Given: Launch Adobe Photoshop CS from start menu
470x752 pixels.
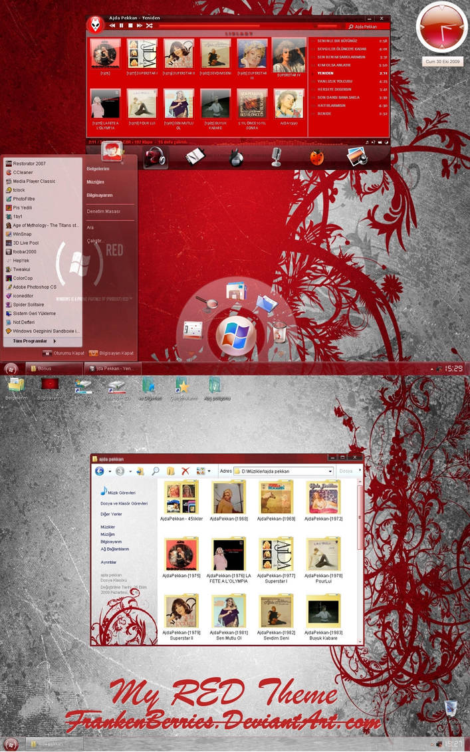Looking at the screenshot, I should click(43, 287).
